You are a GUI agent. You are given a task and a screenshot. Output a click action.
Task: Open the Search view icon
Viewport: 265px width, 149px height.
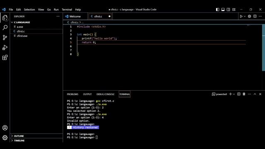click(5, 27)
